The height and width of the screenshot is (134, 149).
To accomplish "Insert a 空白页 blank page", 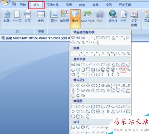I will point(17,16).
